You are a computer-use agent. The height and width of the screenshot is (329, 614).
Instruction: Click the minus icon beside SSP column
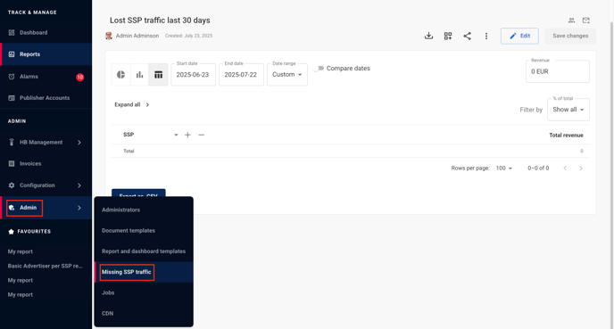point(202,135)
